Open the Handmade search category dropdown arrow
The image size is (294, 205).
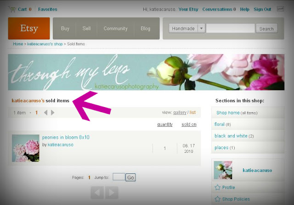(201, 28)
